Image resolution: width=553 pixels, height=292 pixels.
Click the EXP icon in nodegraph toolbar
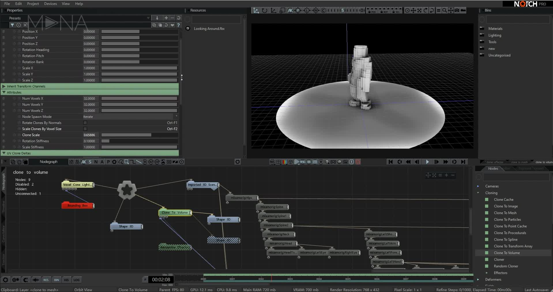pos(157,162)
